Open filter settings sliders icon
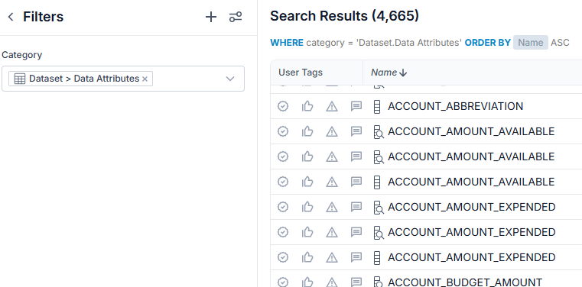The height and width of the screenshot is (287, 582). coord(236,17)
